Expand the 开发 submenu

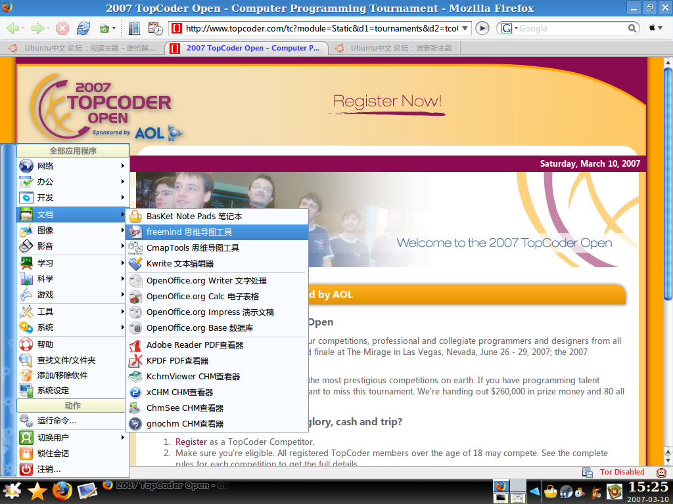73,198
